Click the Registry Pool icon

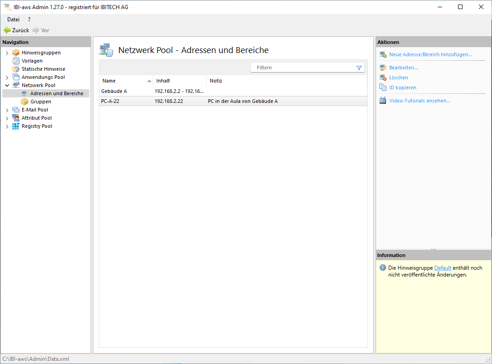coord(16,126)
